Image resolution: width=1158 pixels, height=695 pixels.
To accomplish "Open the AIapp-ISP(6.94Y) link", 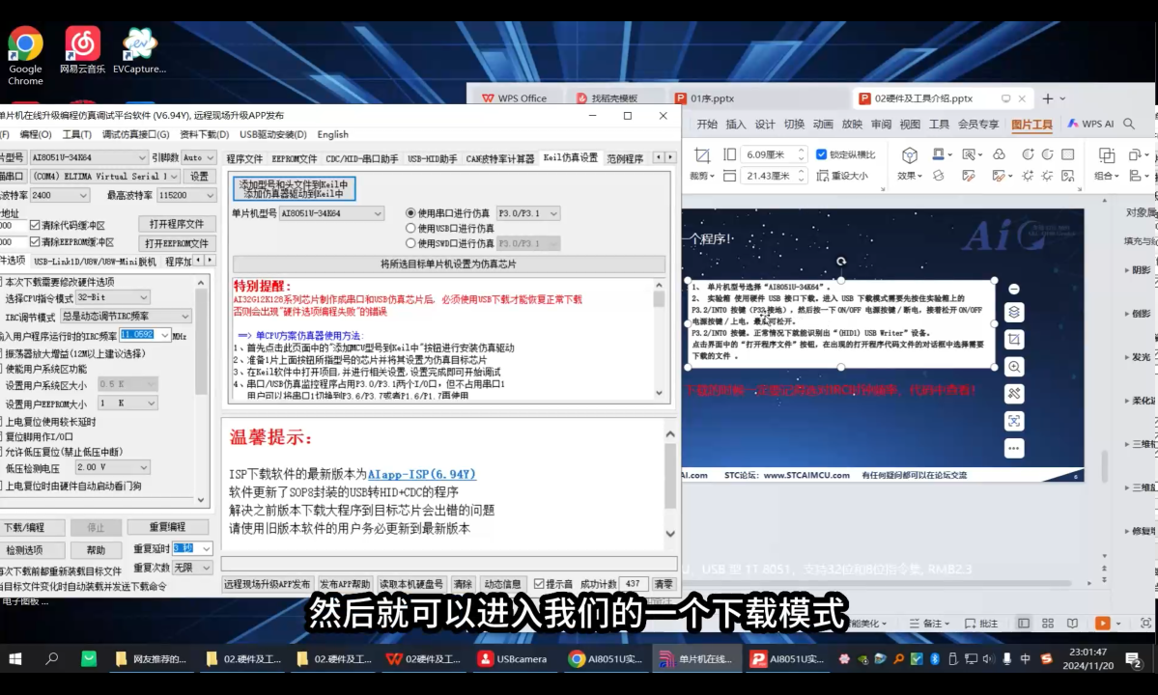I will [422, 474].
